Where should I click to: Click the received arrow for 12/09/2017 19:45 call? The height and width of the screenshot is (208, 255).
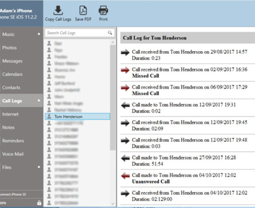pos(125,123)
